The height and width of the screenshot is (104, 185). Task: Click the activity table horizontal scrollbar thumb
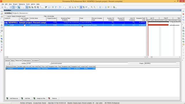(x=7, y=57)
